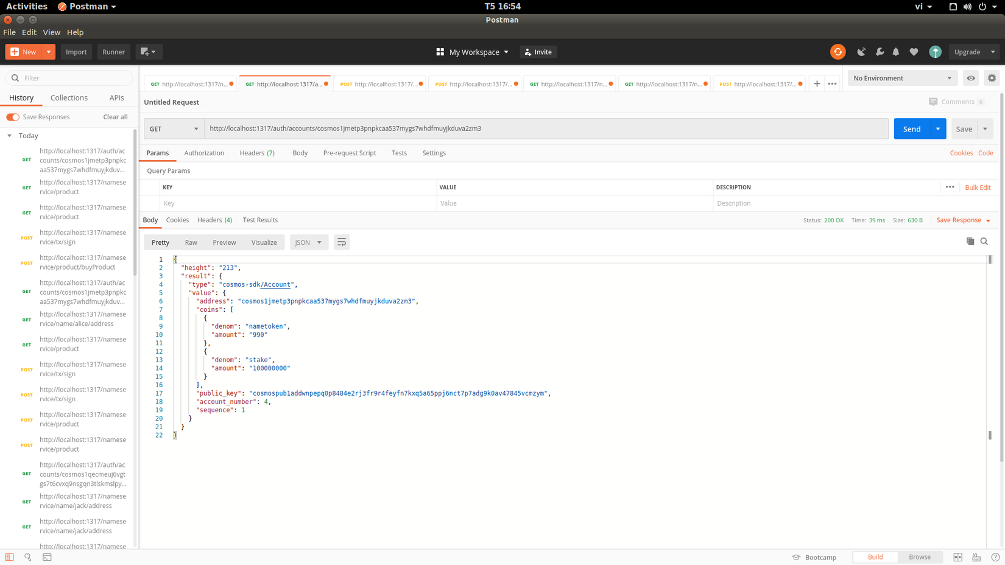Focus the history Filter search box
The image size is (1005, 565).
[x=69, y=78]
